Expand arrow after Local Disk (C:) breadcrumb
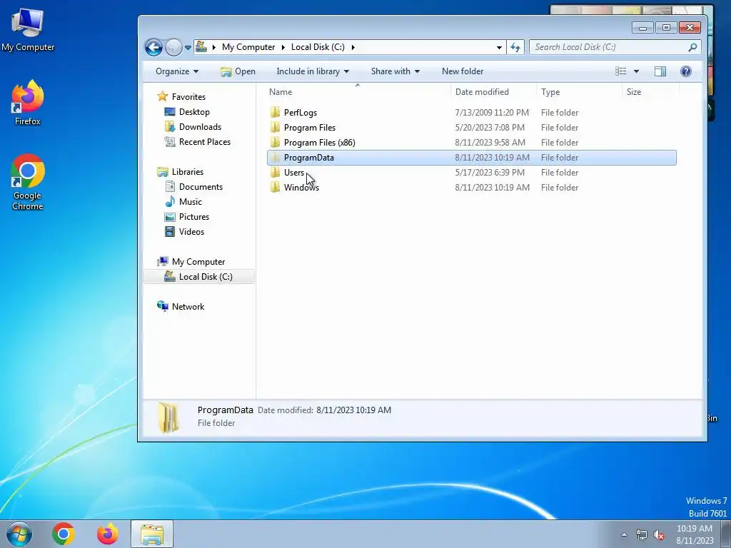The width and height of the screenshot is (731, 548). click(x=353, y=47)
